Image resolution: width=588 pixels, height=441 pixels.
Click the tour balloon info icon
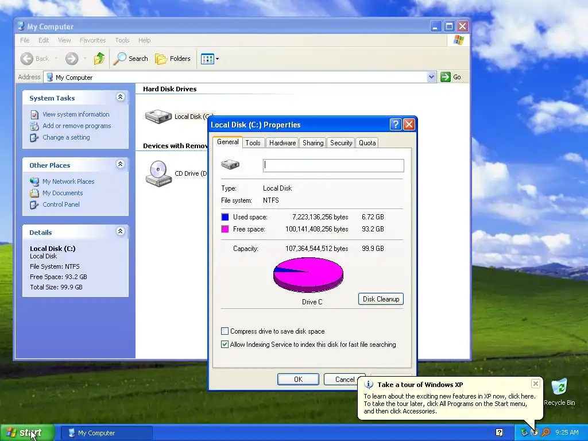click(x=369, y=385)
